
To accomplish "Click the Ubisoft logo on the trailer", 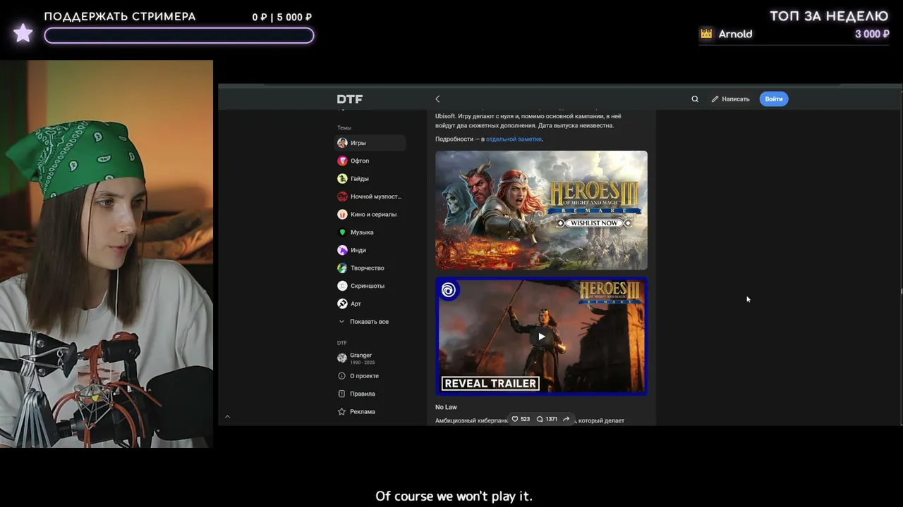I will tap(448, 290).
